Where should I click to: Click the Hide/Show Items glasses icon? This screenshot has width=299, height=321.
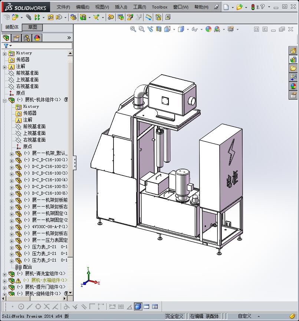coord(194,29)
